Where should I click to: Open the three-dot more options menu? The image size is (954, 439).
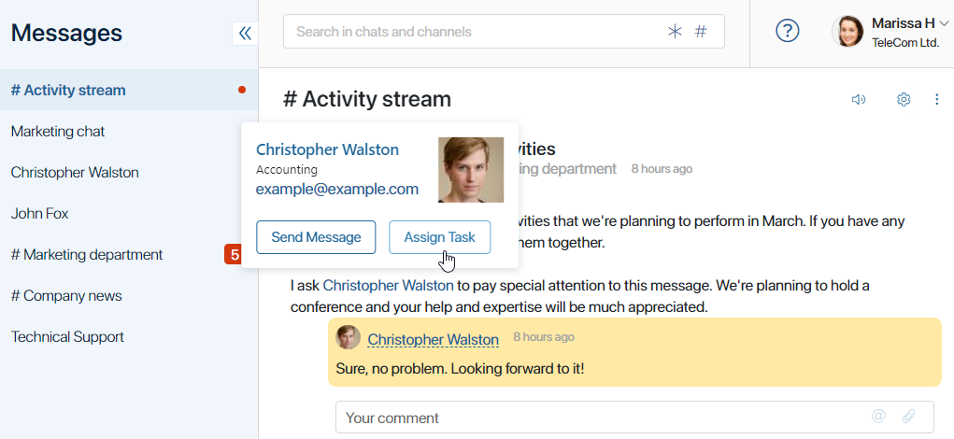937,100
